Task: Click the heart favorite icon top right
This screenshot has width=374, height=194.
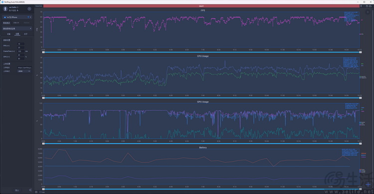Action: (x=364, y=6)
